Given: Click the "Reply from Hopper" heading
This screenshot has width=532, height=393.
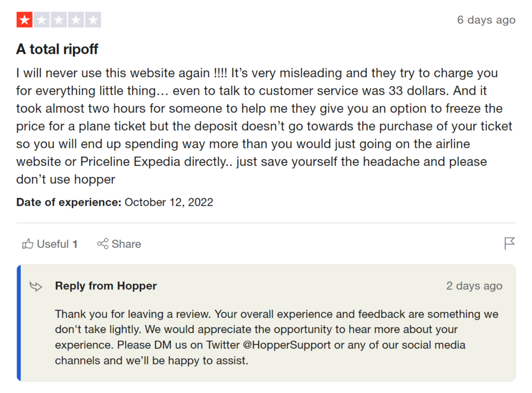Looking at the screenshot, I should pos(106,286).
